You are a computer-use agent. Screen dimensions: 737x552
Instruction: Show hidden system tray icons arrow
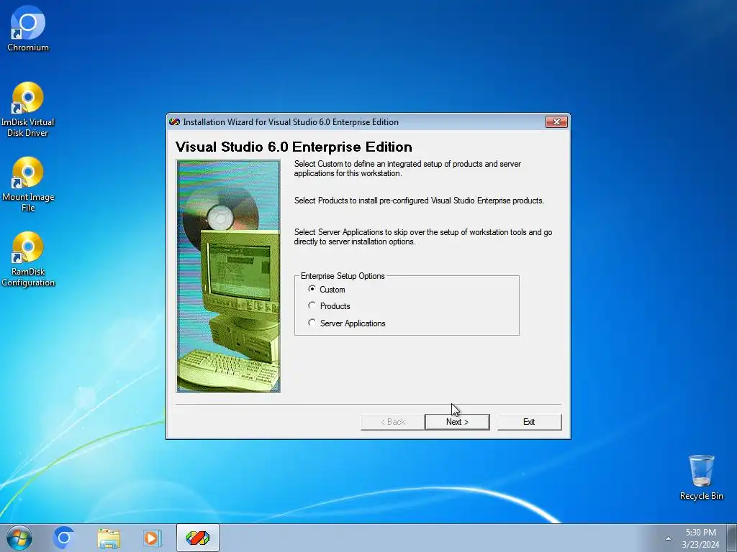click(x=668, y=538)
